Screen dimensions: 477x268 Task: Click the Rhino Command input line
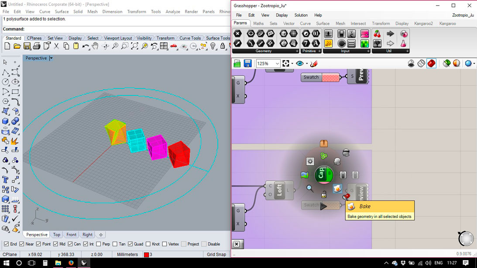[x=116, y=29]
